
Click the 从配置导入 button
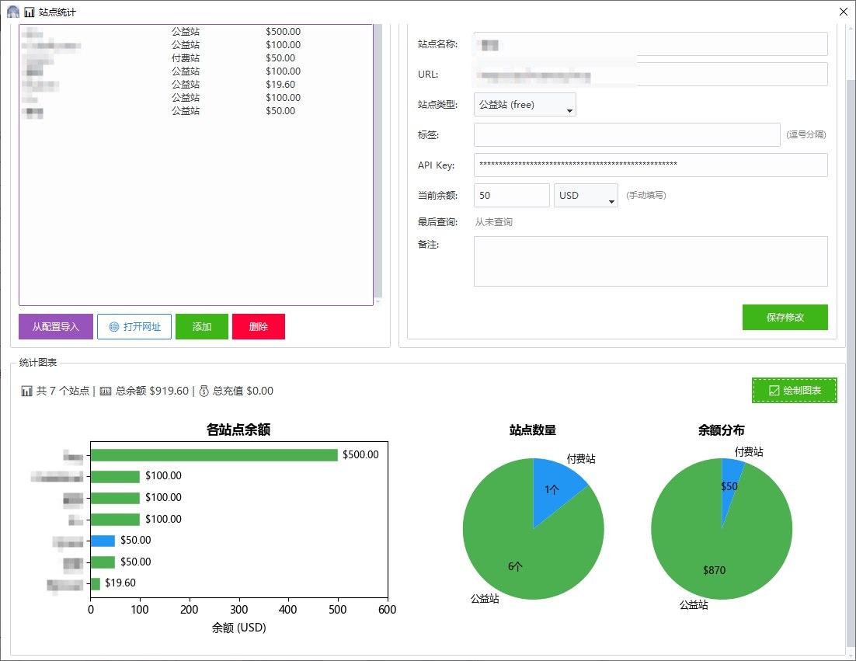[56, 326]
